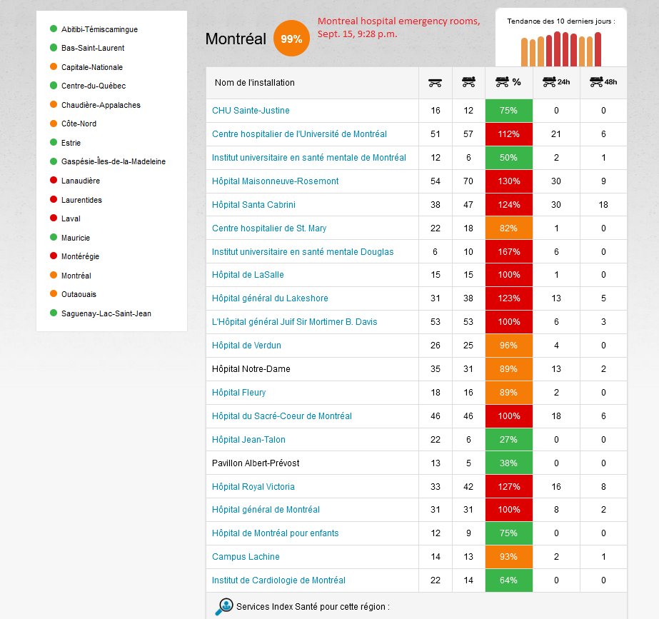Select the Côte-Nord region
The height and width of the screenshot is (619, 659).
pyautogui.click(x=79, y=124)
